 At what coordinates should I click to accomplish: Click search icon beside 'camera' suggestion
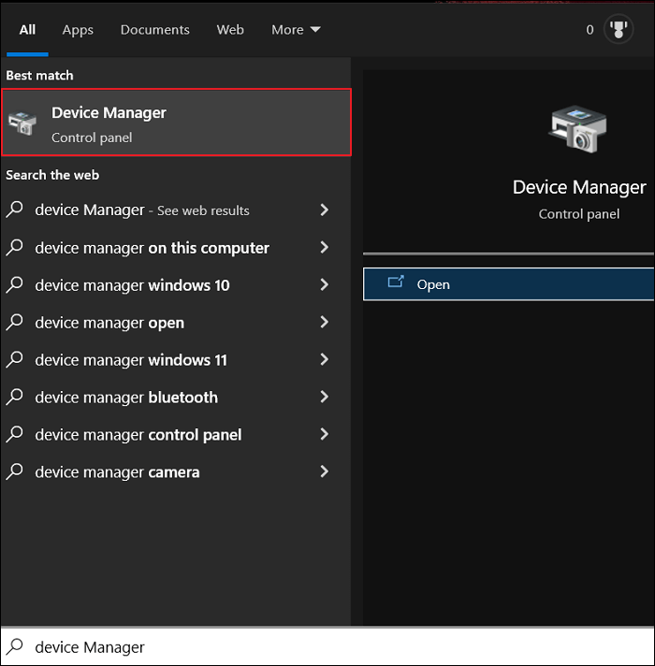tap(14, 471)
